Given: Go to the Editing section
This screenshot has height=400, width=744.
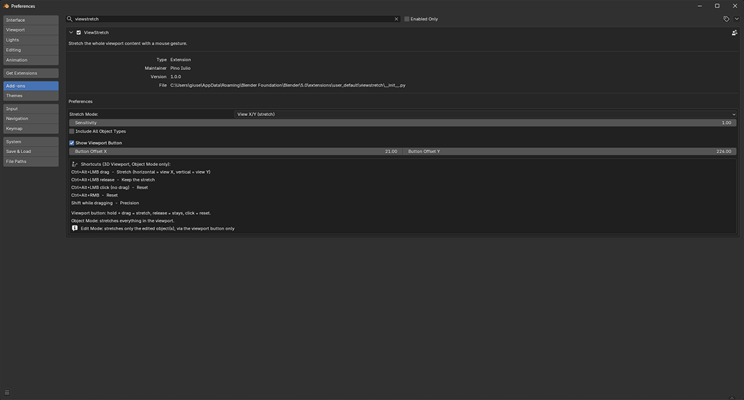Looking at the screenshot, I should coord(31,50).
